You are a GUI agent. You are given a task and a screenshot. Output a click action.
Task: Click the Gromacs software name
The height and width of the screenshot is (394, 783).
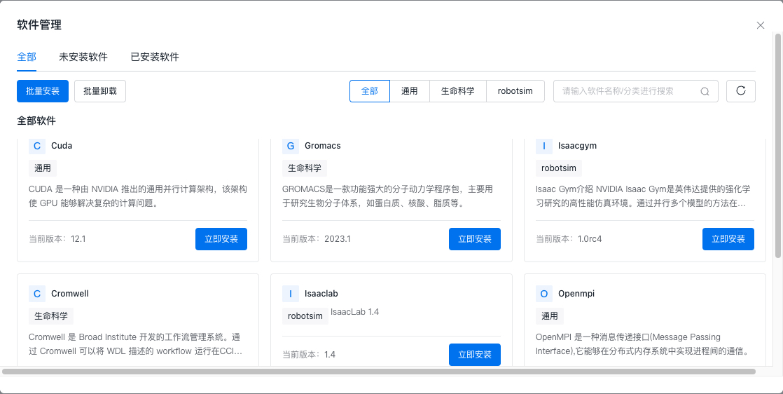(323, 146)
